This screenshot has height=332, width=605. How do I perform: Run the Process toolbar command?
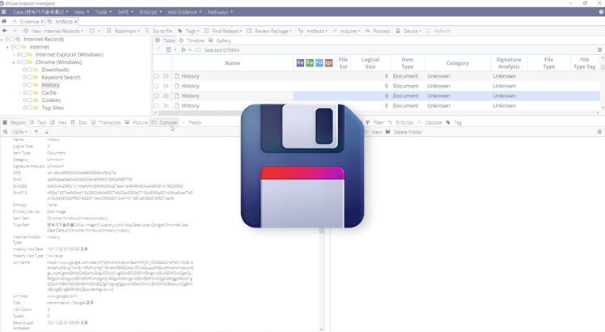pos(378,31)
